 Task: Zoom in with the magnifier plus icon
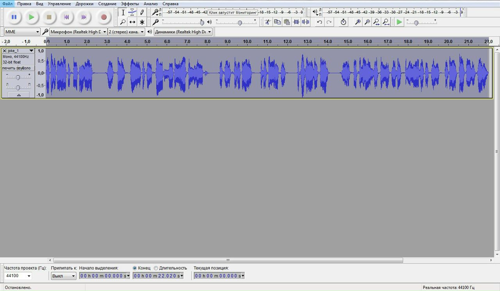point(357,22)
